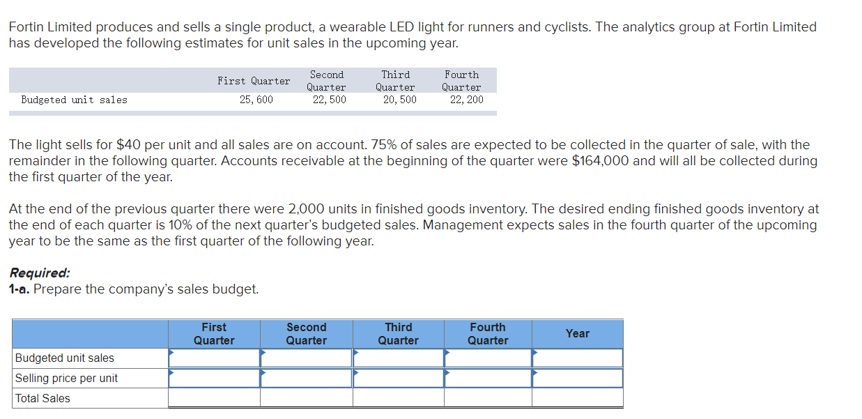Select the Fourth Quarter header in the estimates table
This screenshot has height=419, width=862.
point(462,80)
